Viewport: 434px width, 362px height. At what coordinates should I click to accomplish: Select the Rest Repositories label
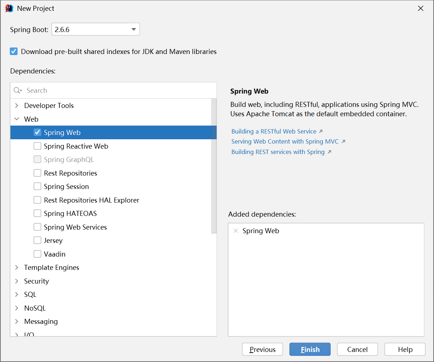[71, 173]
